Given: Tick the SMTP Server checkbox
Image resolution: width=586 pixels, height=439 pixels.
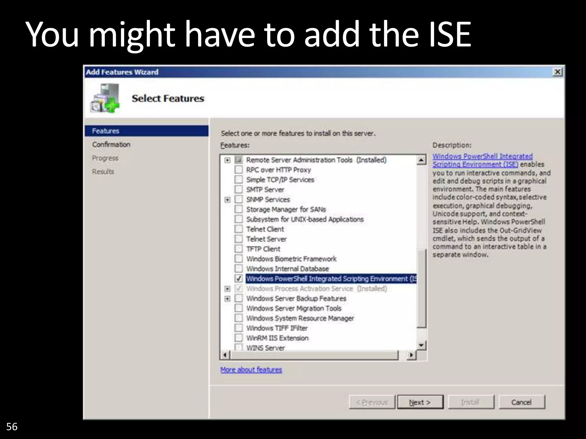Looking at the screenshot, I should click(x=239, y=189).
